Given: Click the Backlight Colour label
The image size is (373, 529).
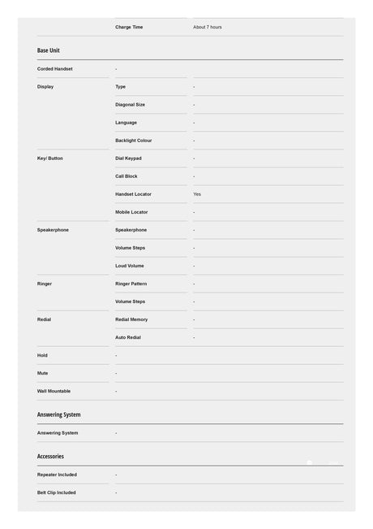Looking at the screenshot, I should pos(133,141).
